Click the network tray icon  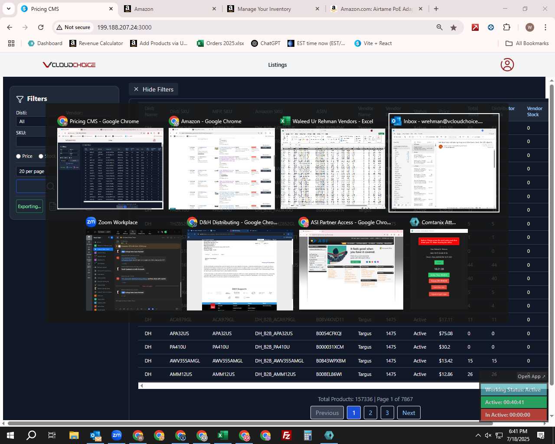(499, 435)
